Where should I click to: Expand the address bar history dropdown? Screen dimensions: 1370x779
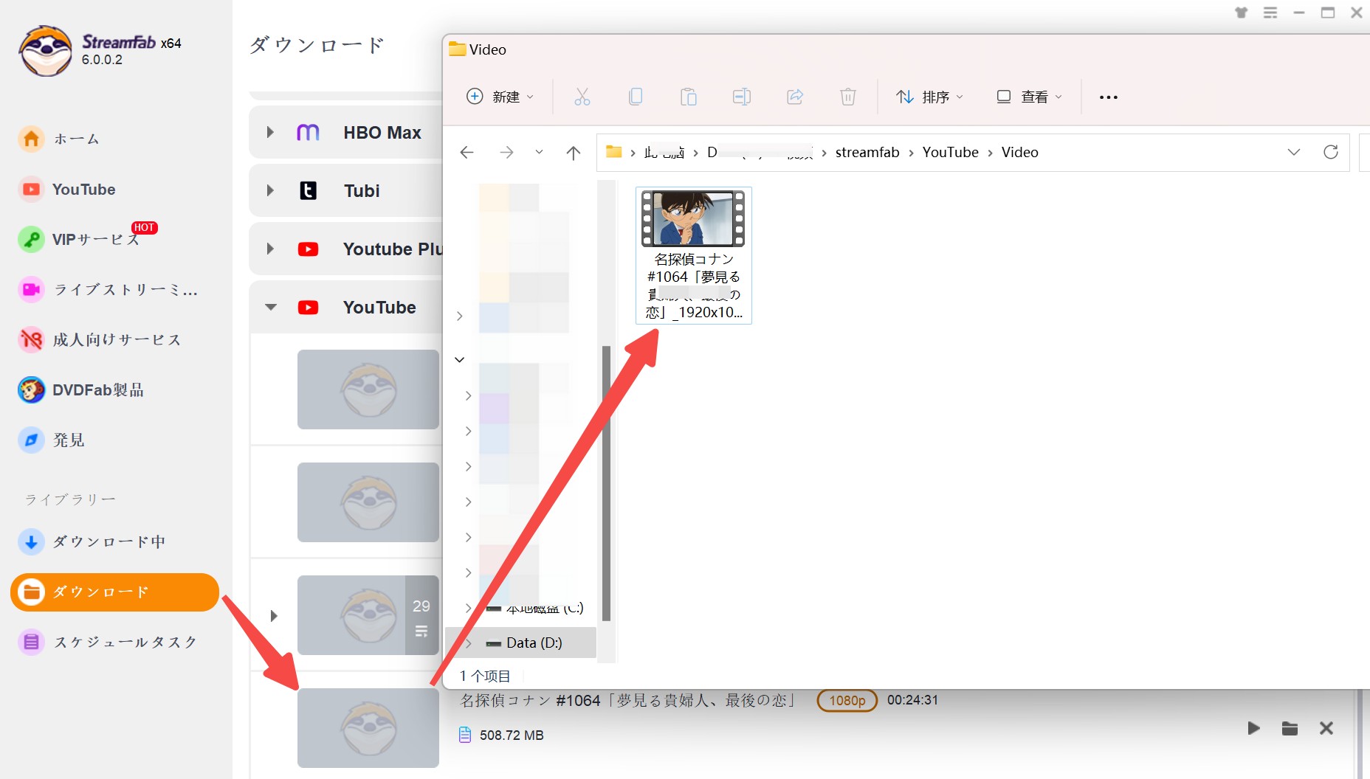tap(1293, 152)
